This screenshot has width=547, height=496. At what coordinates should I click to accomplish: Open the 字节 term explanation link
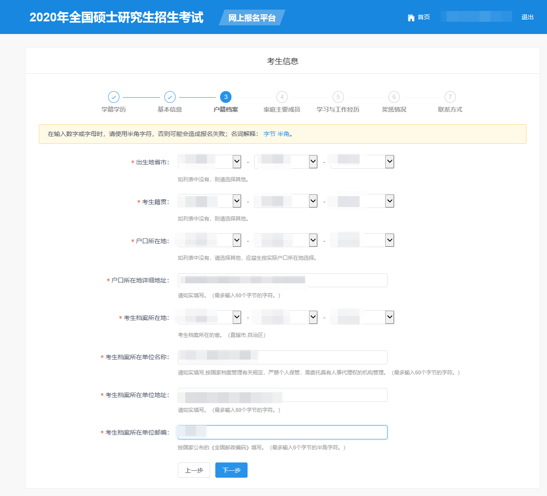coord(269,134)
